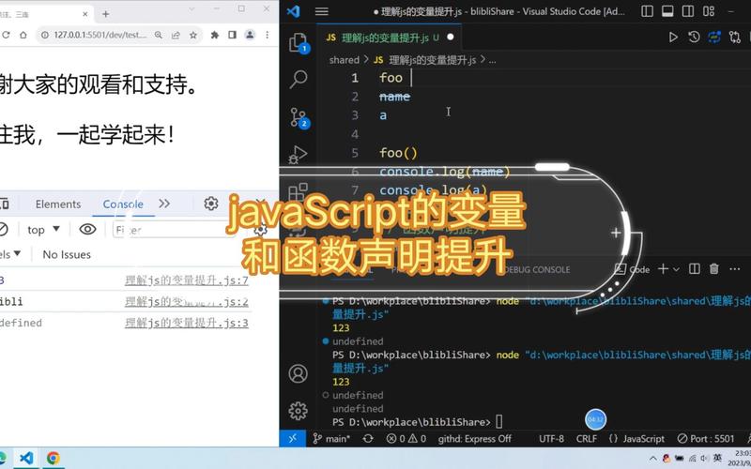Open Chrome profile avatar
751x469 pixels.
[250, 35]
